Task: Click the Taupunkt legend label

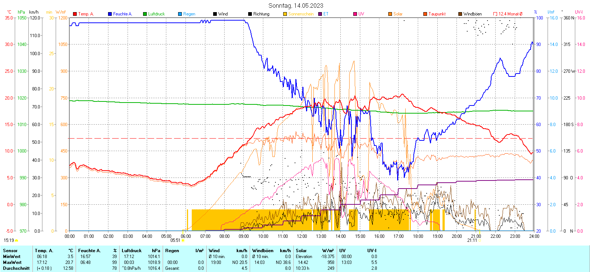Action: [x=437, y=14]
